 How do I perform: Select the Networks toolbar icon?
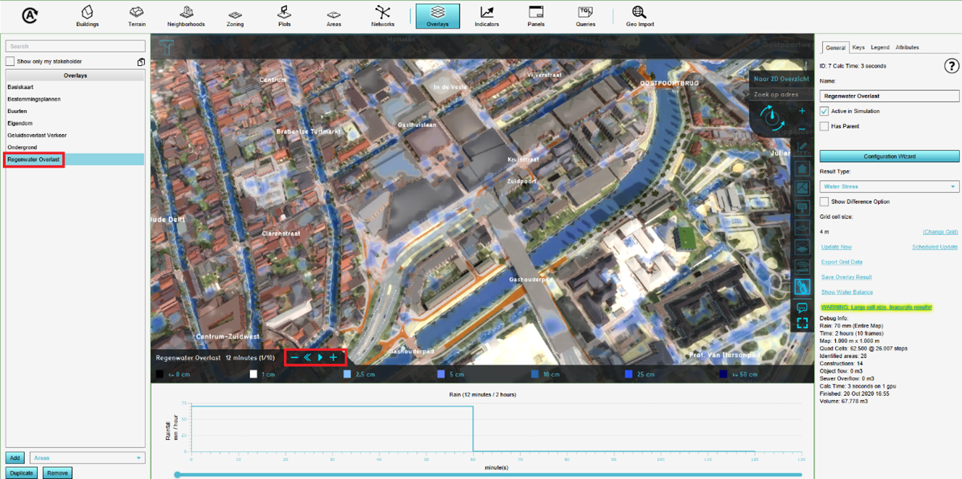click(382, 15)
